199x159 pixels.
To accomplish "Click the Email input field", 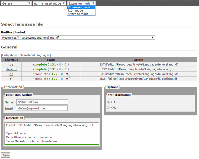I will tap(42, 108).
